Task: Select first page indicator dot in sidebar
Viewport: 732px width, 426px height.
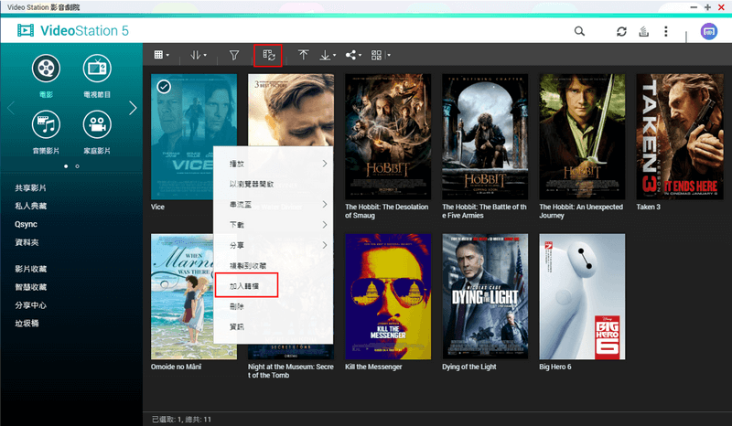Action: [66, 166]
